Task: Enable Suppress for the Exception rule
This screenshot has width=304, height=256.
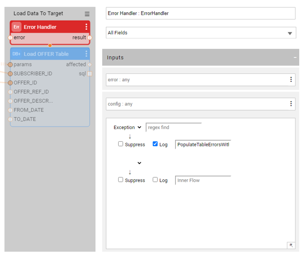Action: pyautogui.click(x=121, y=144)
